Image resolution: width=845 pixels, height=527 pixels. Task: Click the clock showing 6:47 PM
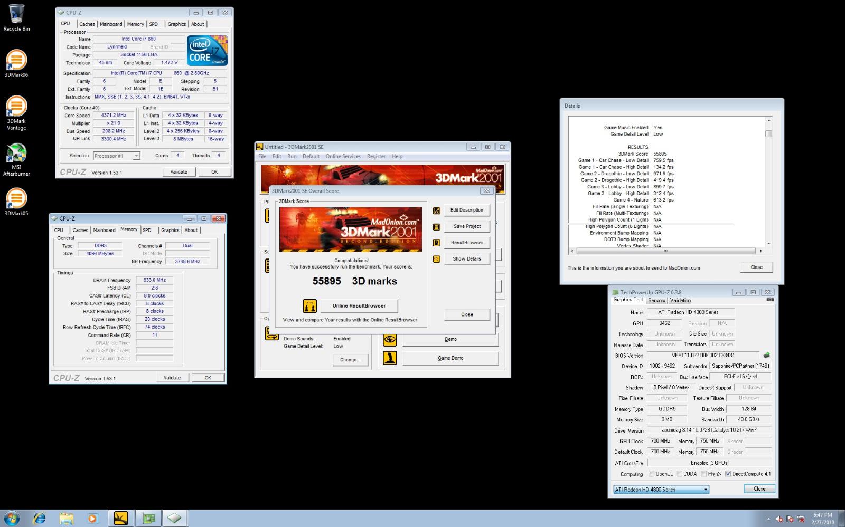point(822,515)
